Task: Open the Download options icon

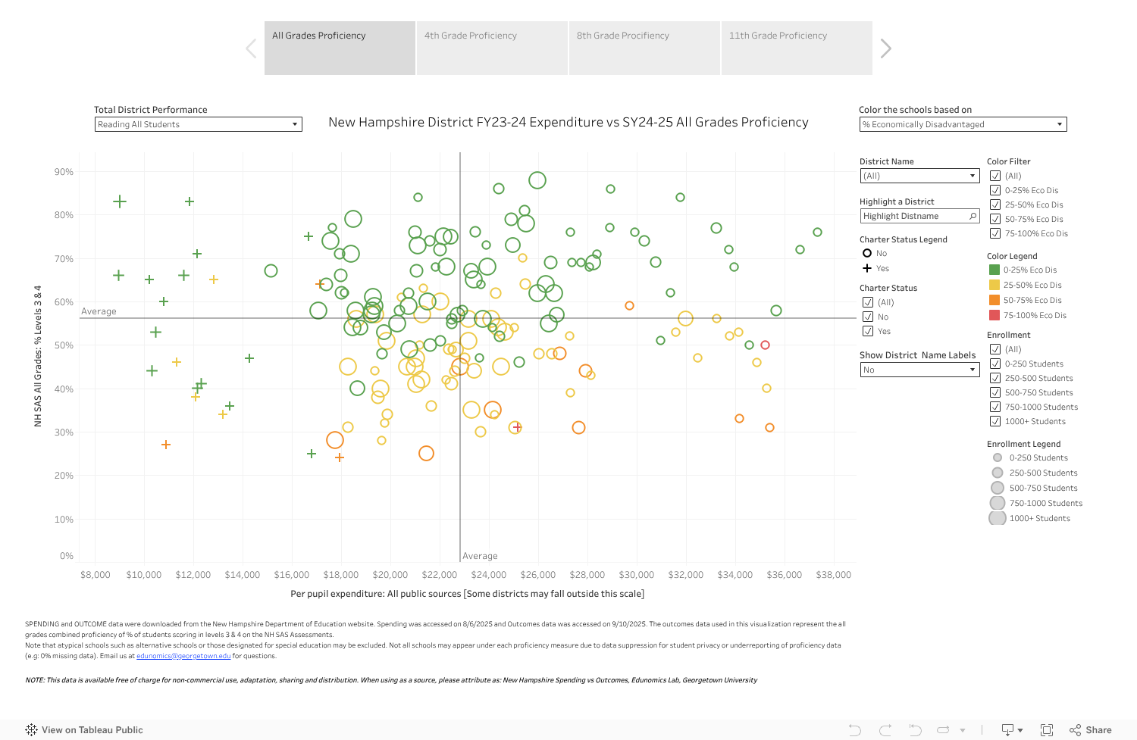Action: (1008, 729)
